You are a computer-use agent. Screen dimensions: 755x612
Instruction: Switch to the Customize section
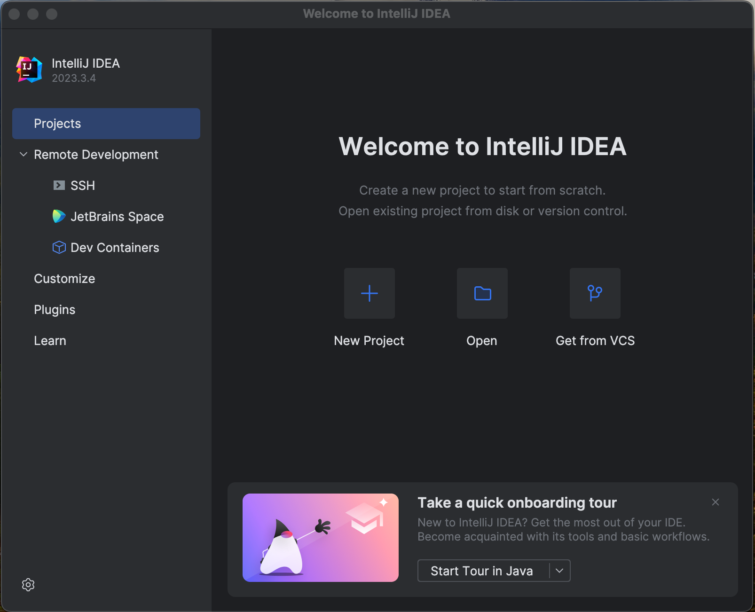(x=64, y=278)
